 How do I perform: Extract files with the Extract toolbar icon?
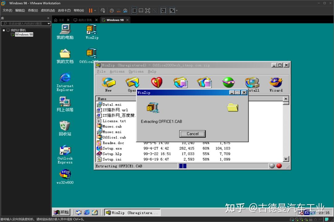point(204,82)
